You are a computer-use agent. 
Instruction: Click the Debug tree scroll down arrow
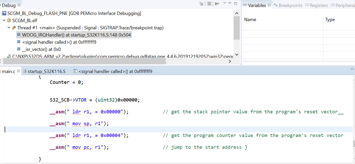click(237, 54)
